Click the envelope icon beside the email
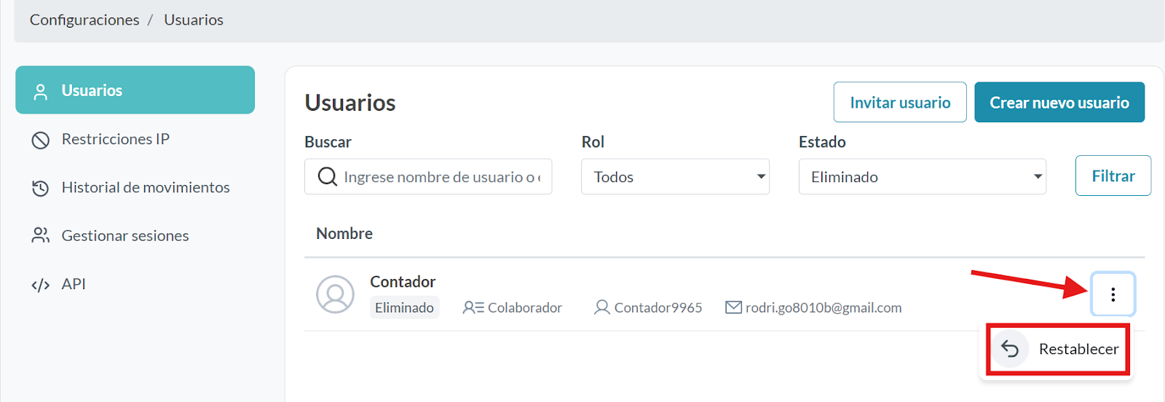1165x402 pixels. tap(733, 308)
